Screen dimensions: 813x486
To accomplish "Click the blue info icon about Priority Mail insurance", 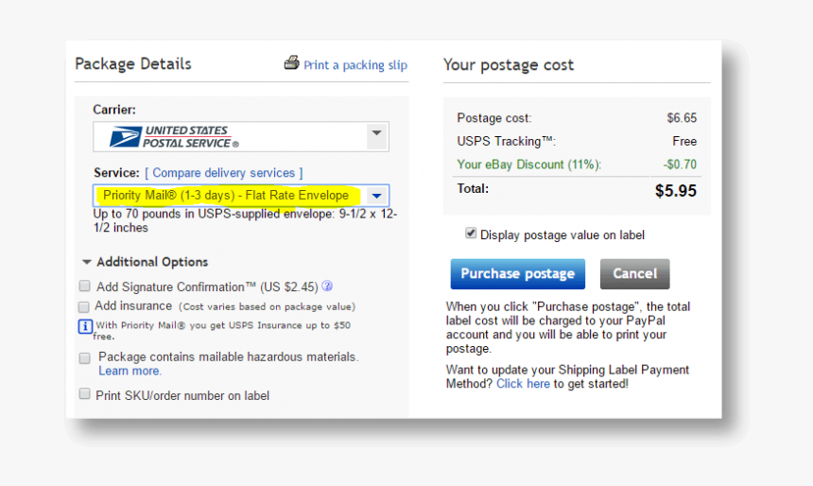I will point(85,326).
